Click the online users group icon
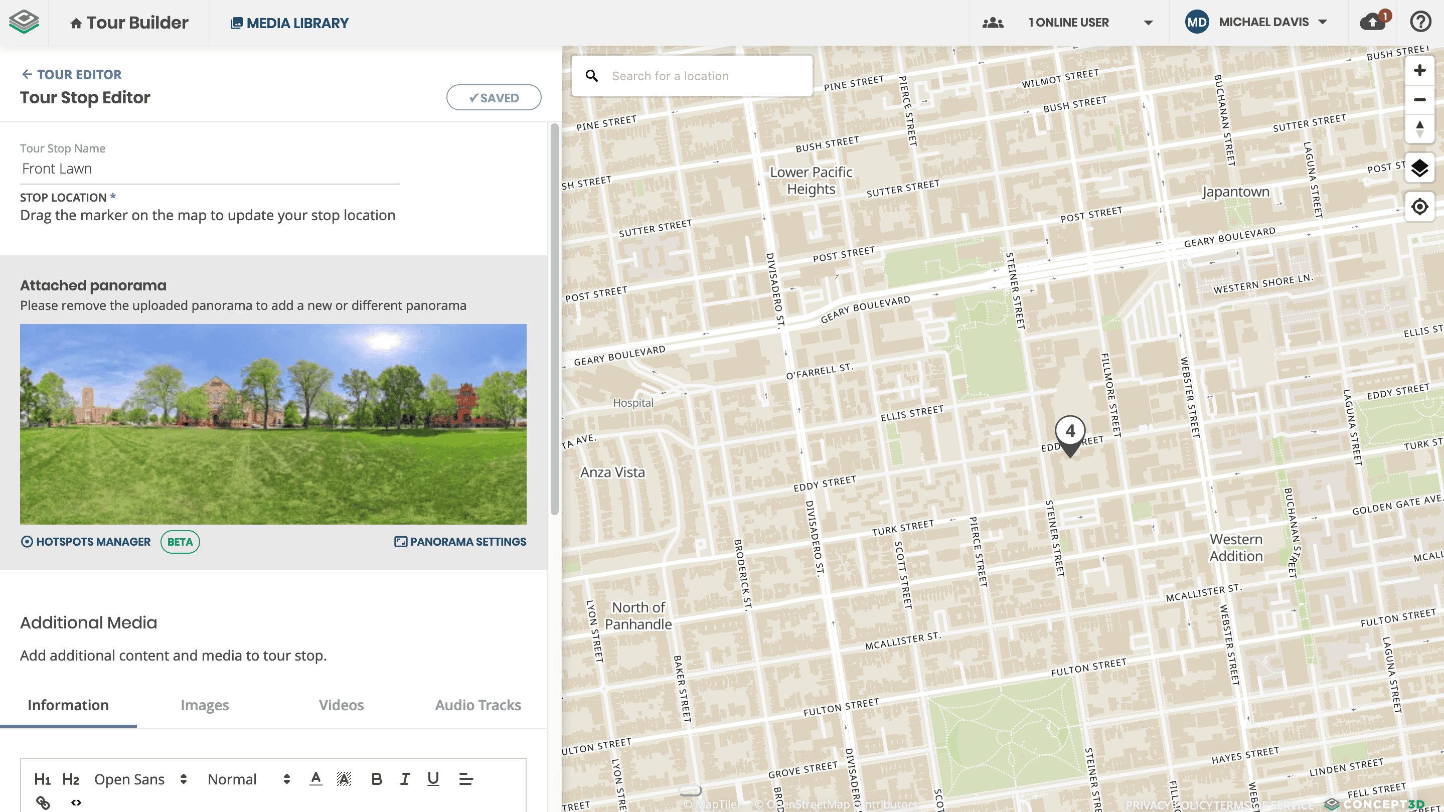This screenshot has width=1444, height=812. pyautogui.click(x=993, y=23)
